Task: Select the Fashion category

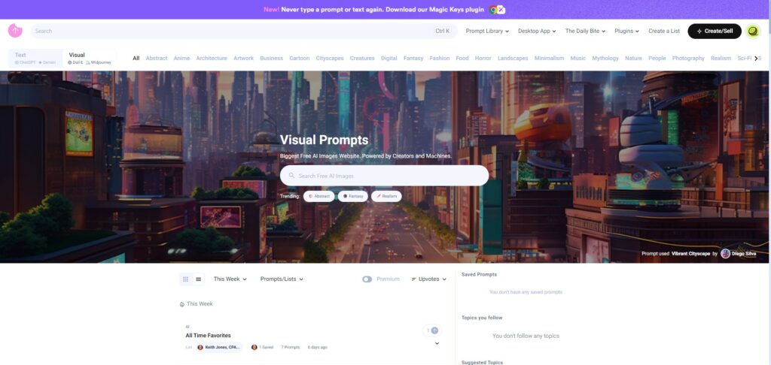Action: click(440, 59)
